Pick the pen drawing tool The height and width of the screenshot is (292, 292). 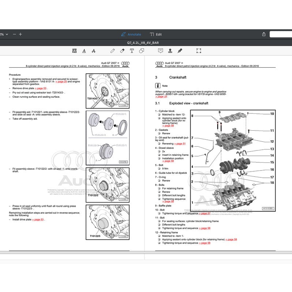[113, 51]
